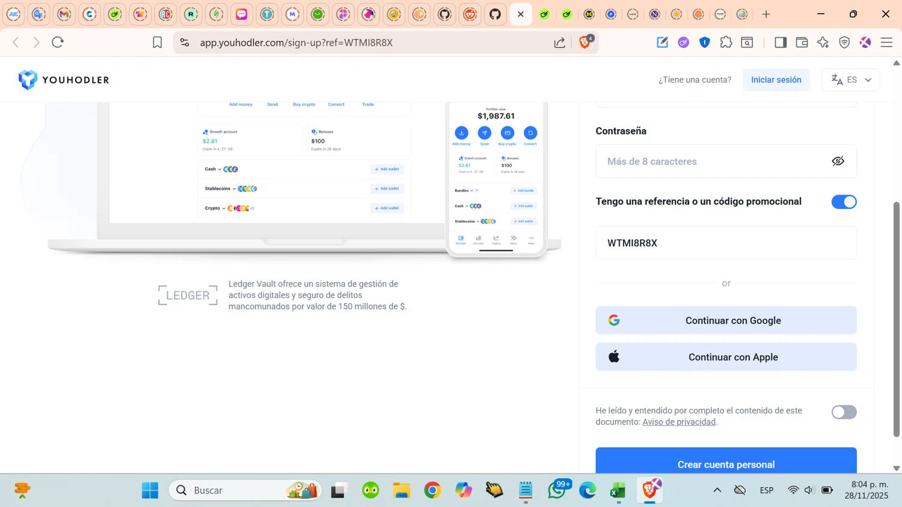
Task: Click scrollbar down arrow
Action: tap(897, 468)
